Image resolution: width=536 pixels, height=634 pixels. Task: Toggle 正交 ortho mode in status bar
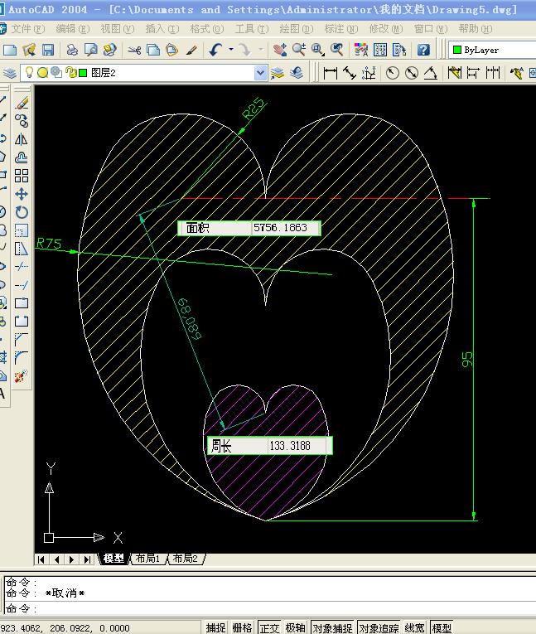click(x=268, y=627)
